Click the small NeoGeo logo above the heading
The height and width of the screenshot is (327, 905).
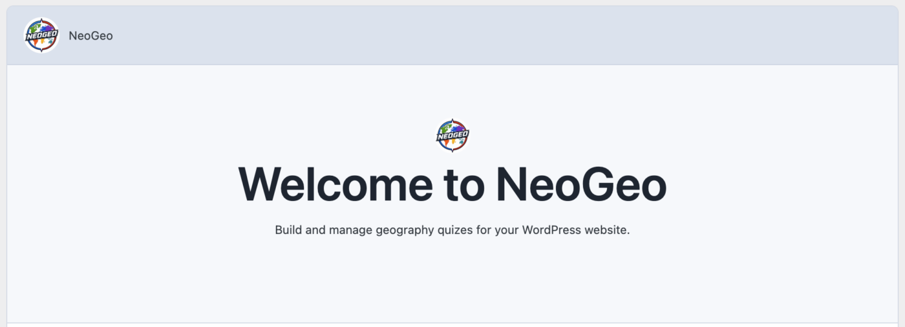452,136
